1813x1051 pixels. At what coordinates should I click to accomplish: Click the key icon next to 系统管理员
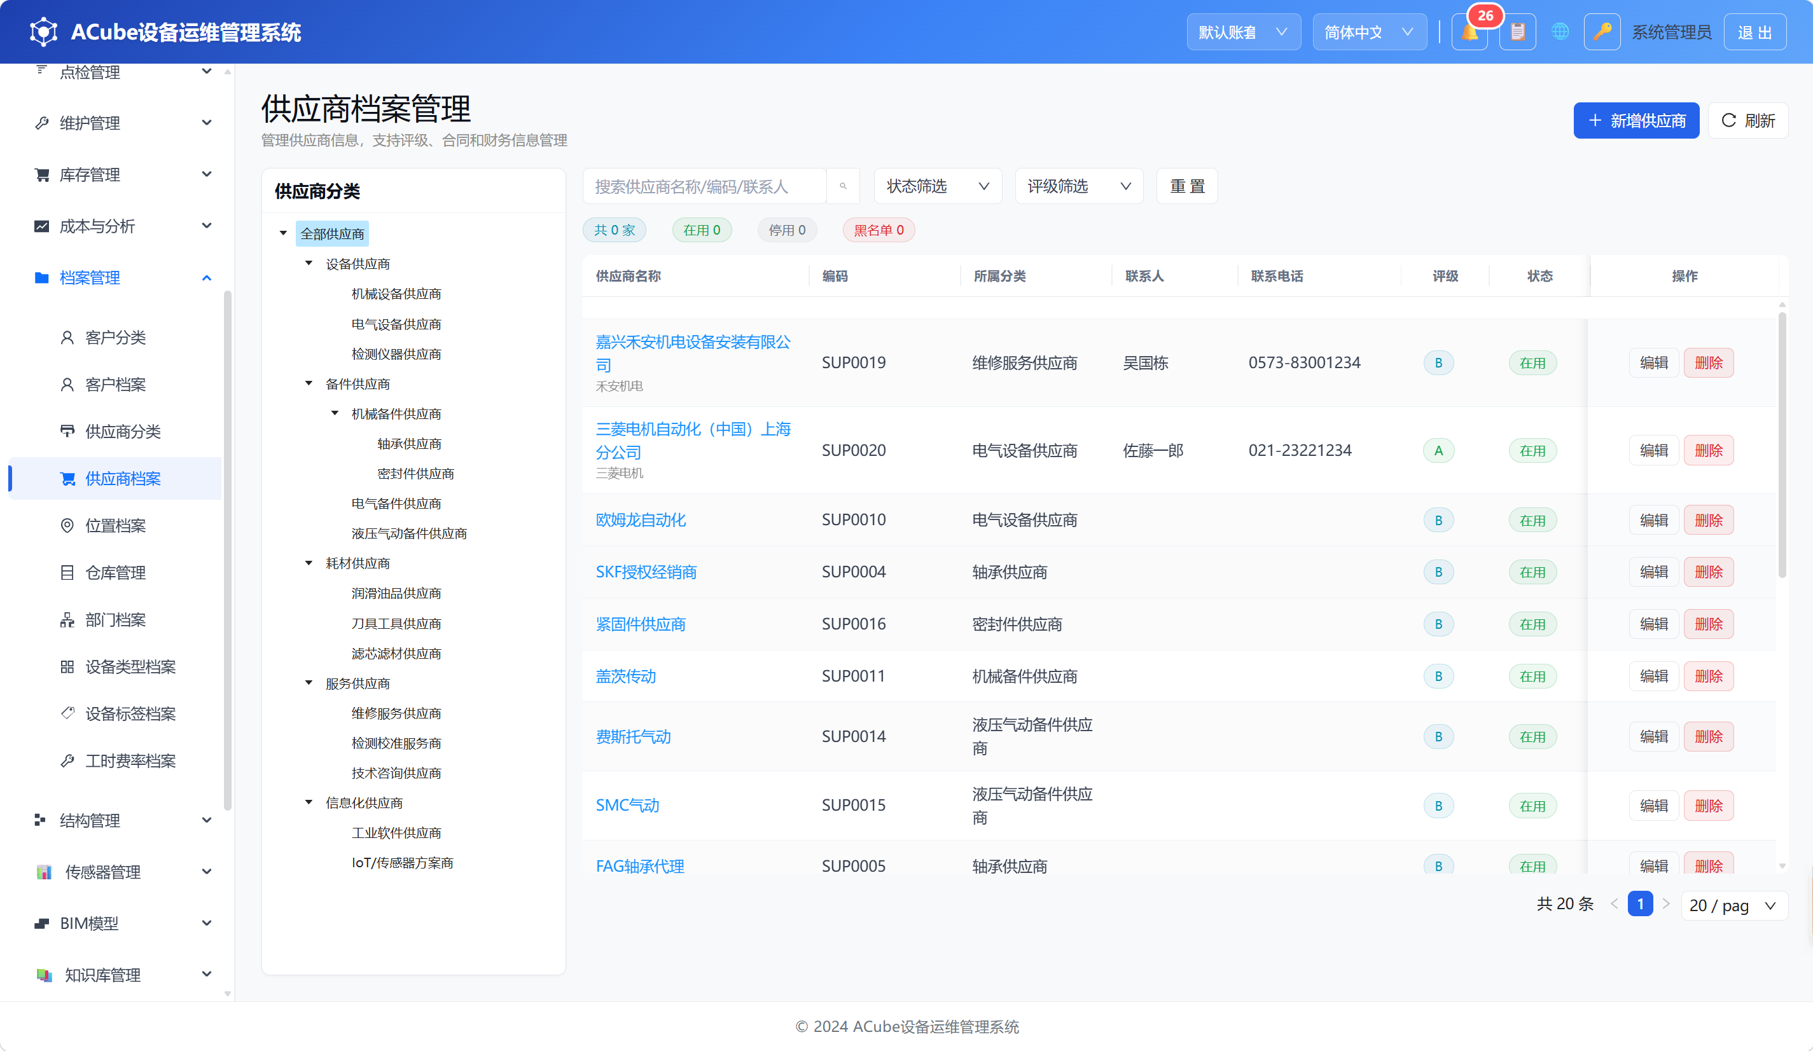point(1602,32)
